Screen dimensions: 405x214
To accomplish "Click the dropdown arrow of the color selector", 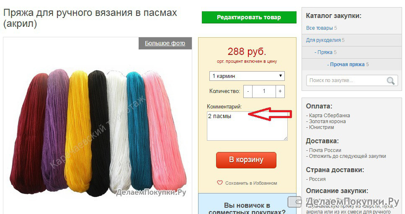I will click(281, 76).
